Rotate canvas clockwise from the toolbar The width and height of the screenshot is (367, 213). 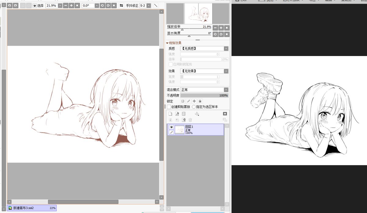(x=108, y=6)
